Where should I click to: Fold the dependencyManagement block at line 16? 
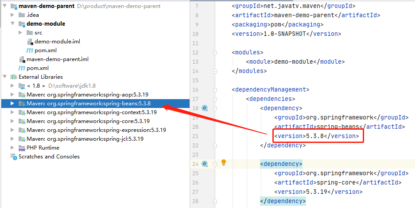click(215, 90)
